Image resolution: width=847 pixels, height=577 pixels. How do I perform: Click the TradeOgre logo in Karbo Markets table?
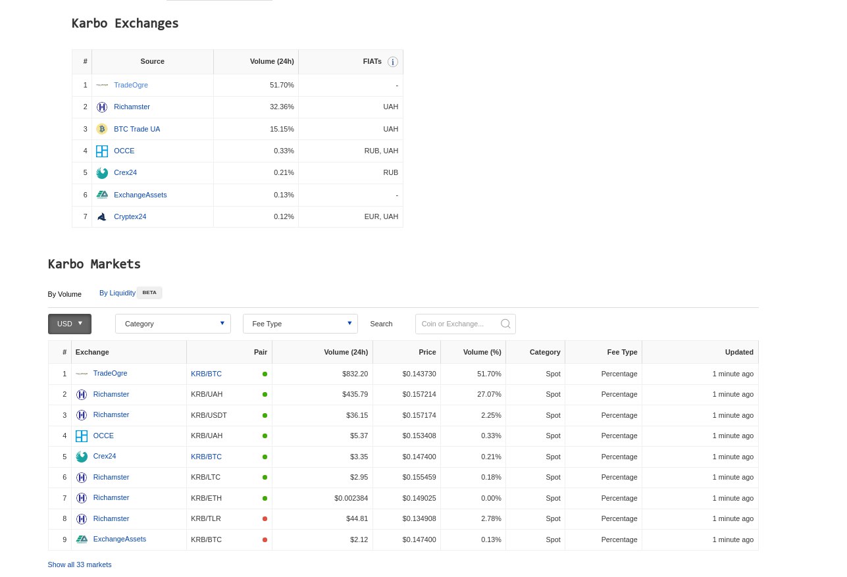coord(82,374)
